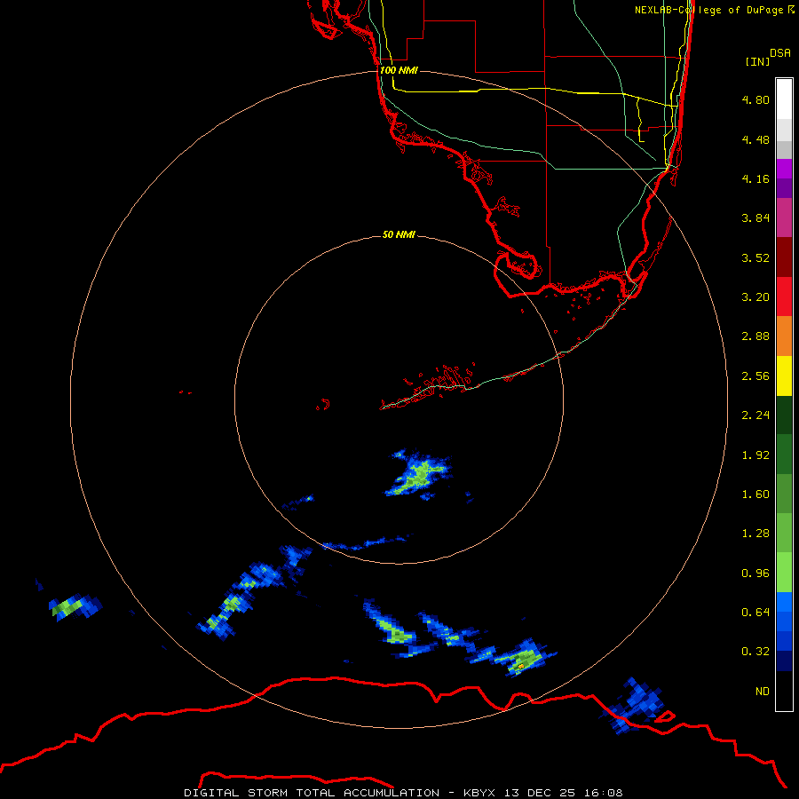Viewport: 799px width, 799px height.
Task: Click the "0.64" scale label
Action: (755, 612)
